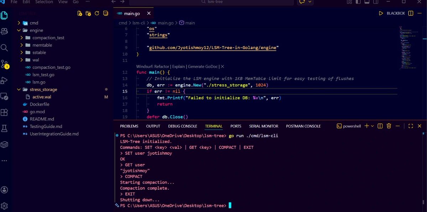Open the Accounts menu icon
427x212 pixels.
(4, 190)
